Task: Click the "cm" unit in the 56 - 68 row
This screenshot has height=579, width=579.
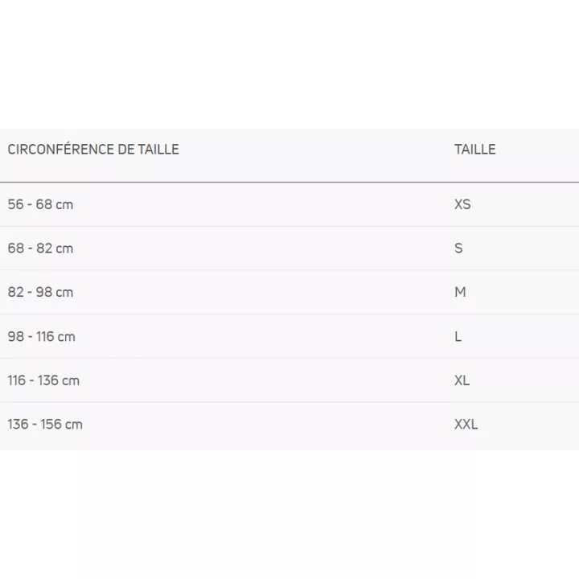Action: click(64, 204)
